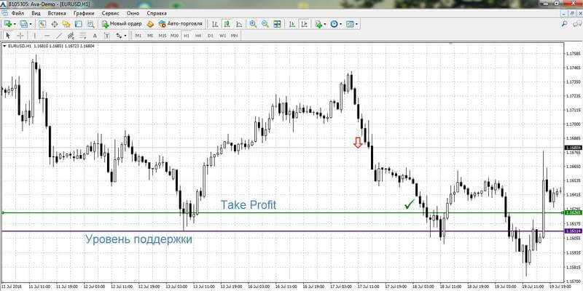The image size is (583, 291).
Task: Open the Сервис menu
Action: [x=111, y=13]
